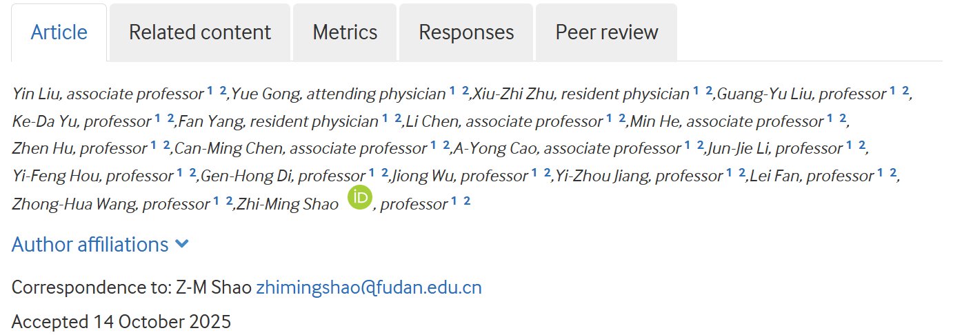962x335 pixels.
Task: Open the Author affiliations section link
Action: 90,245
